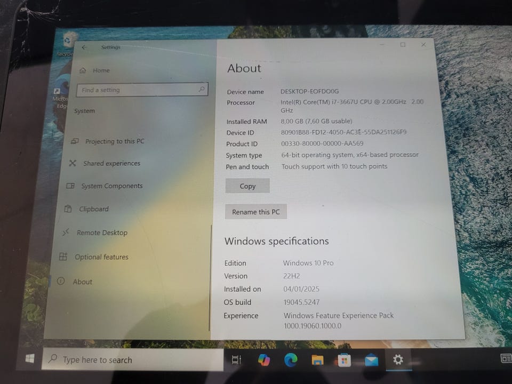The height and width of the screenshot is (384, 512).
Task: Click the About info icon
Action: pyautogui.click(x=61, y=281)
